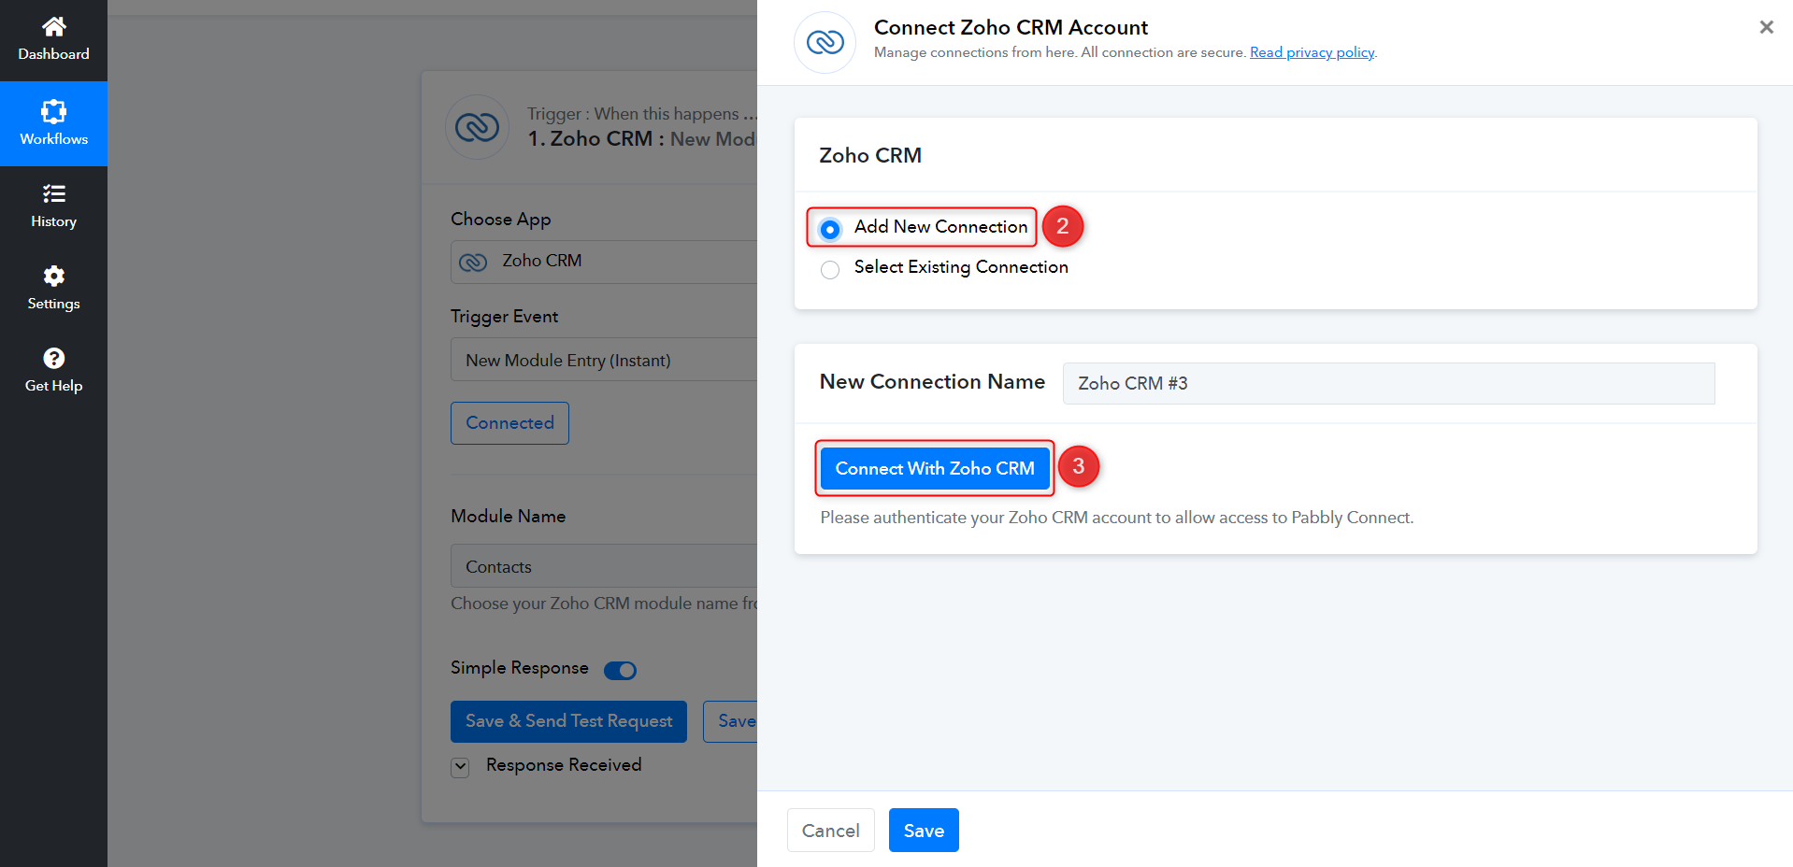Click Save & Send Test Request
The height and width of the screenshot is (867, 1793).
[x=568, y=721]
